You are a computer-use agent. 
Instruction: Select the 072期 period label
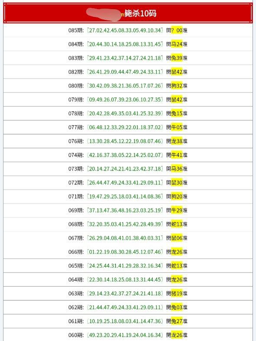[x=76, y=183]
